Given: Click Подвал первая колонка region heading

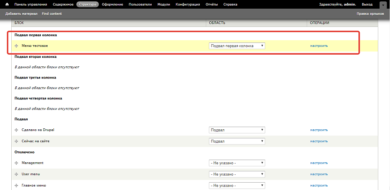Looking at the screenshot, I should [36, 35].
